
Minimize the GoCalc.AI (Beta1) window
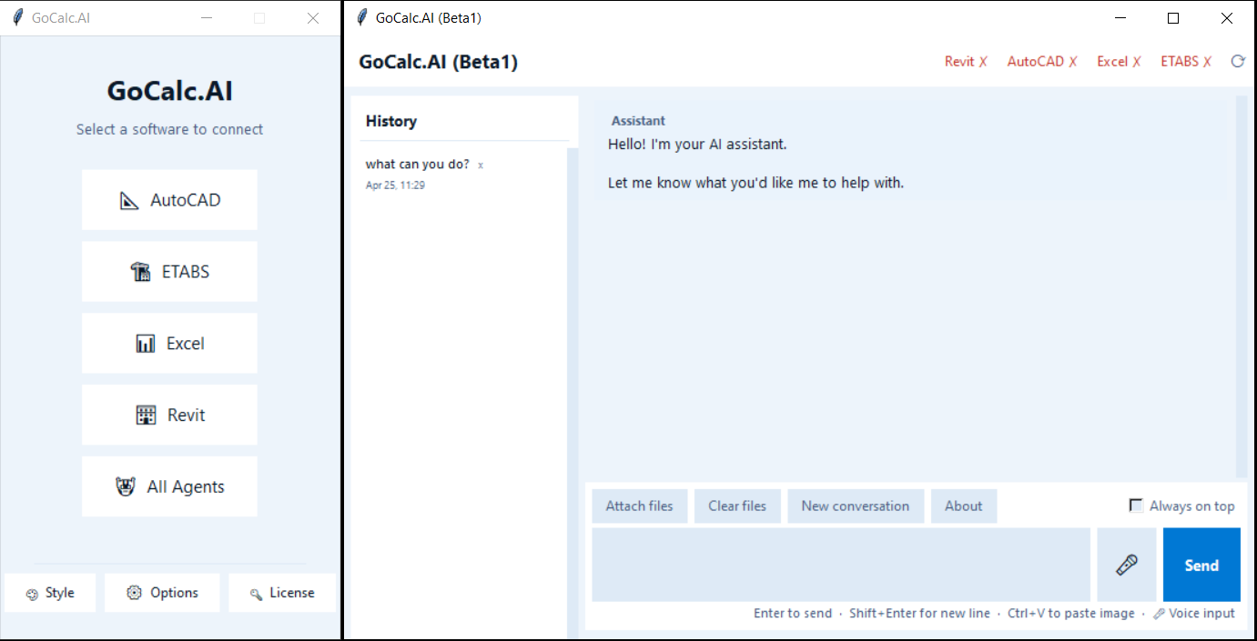1120,18
